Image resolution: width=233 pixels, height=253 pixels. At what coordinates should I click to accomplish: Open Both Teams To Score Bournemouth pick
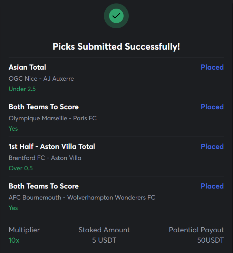click(43, 186)
